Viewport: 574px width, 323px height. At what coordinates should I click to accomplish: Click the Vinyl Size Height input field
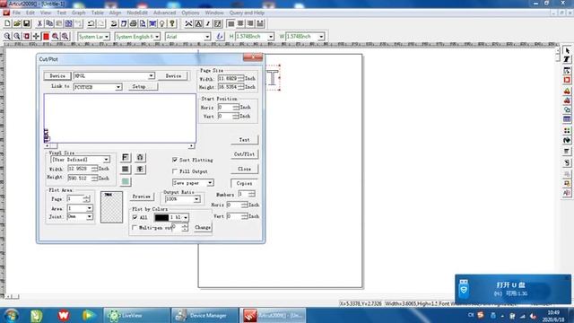pyautogui.click(x=80, y=178)
